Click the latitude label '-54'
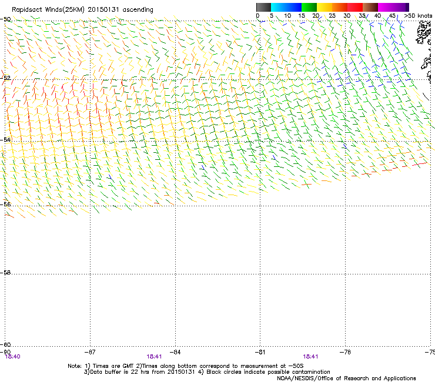The width and height of the screenshot is (435, 382). click(x=5, y=139)
